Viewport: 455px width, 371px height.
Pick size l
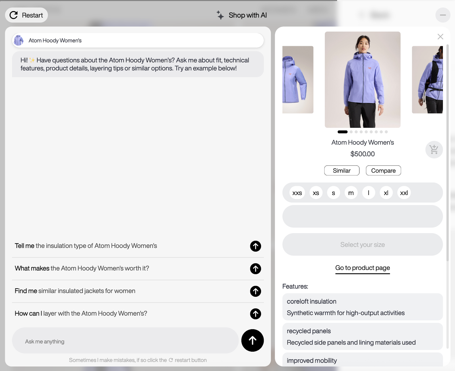(x=369, y=193)
